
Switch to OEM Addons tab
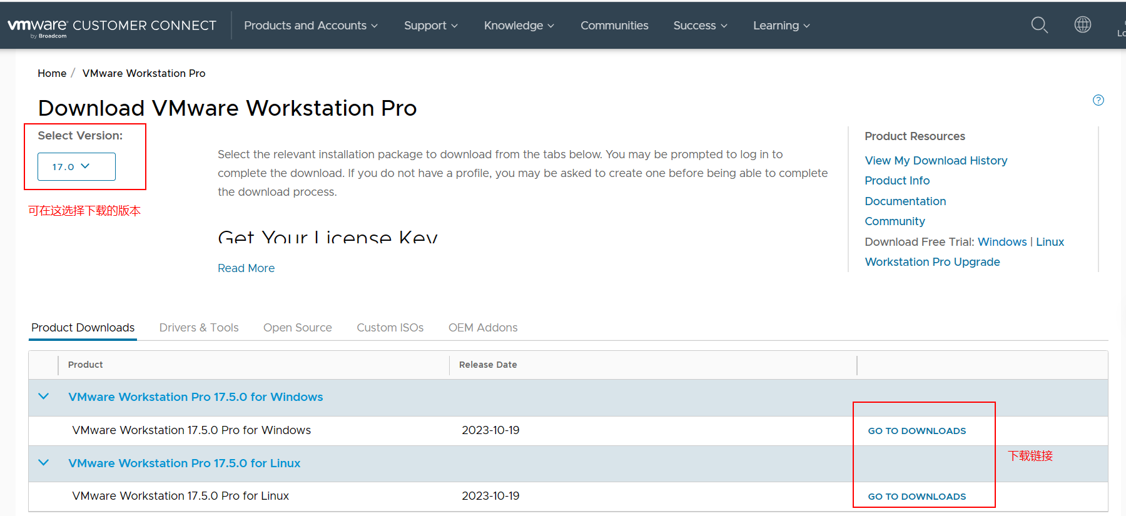(x=483, y=328)
